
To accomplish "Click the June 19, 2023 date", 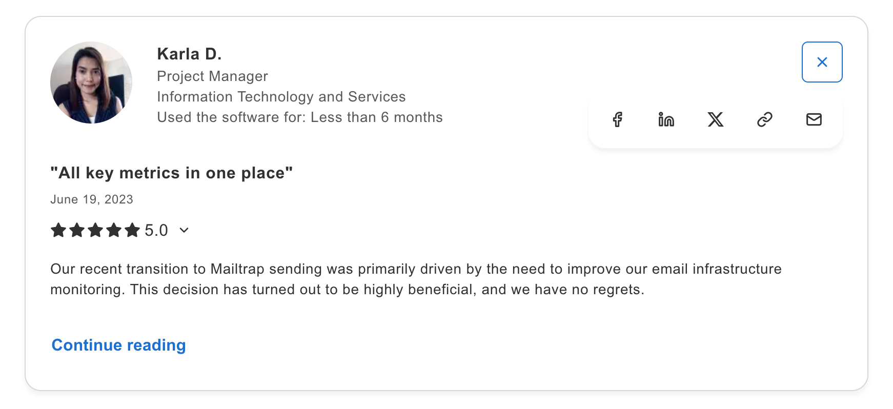I will [91, 199].
